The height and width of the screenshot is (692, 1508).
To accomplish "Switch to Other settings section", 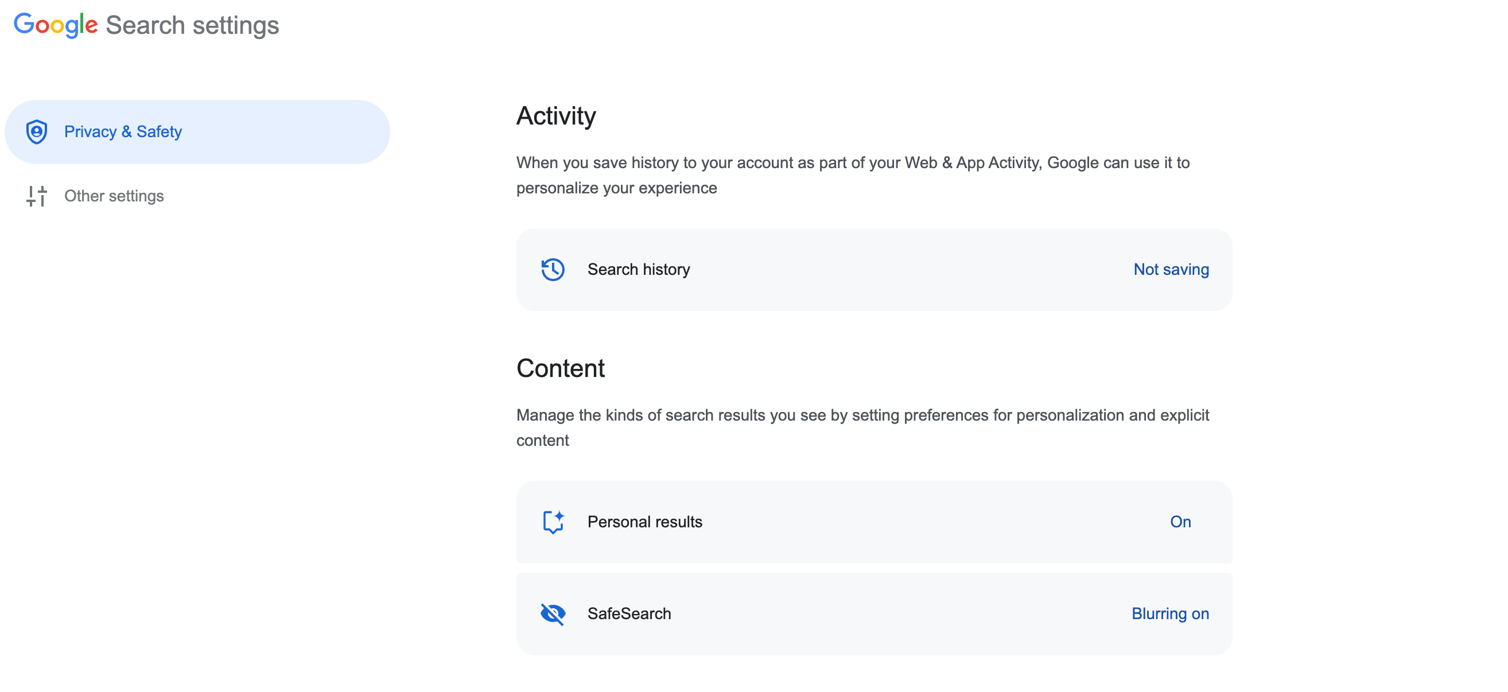I will point(114,196).
